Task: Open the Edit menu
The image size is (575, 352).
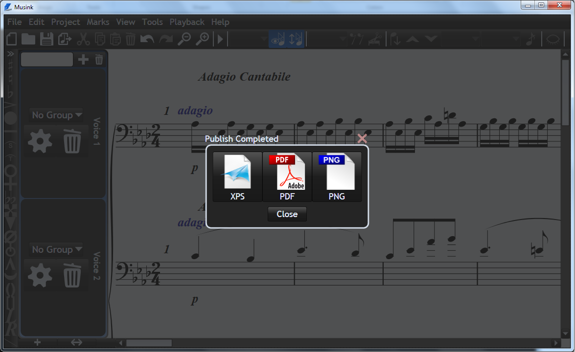Action: coord(36,22)
